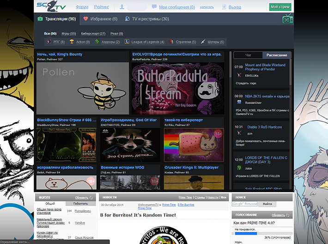Filter streams by Киберспорт (27)

click(92, 34)
